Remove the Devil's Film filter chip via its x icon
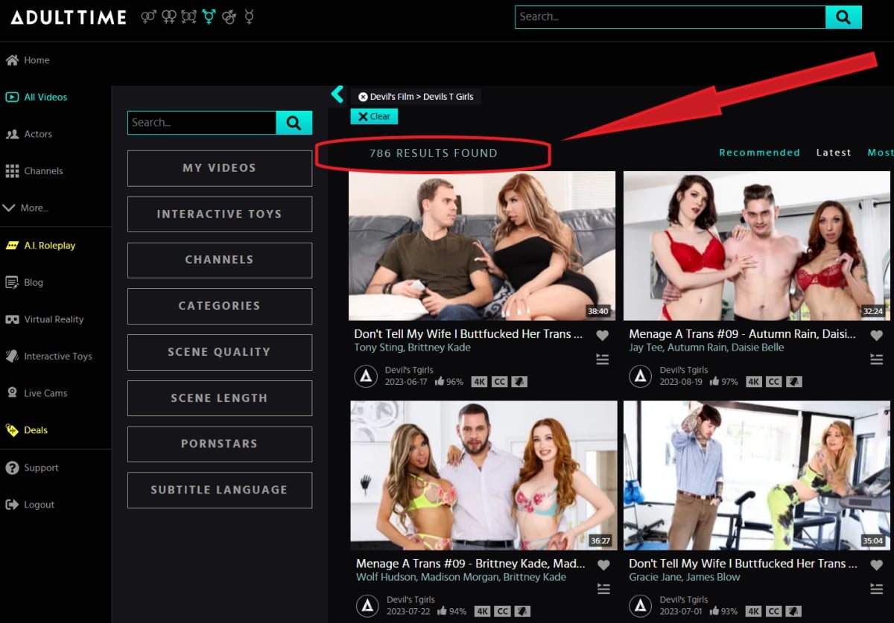894x623 pixels. (363, 97)
